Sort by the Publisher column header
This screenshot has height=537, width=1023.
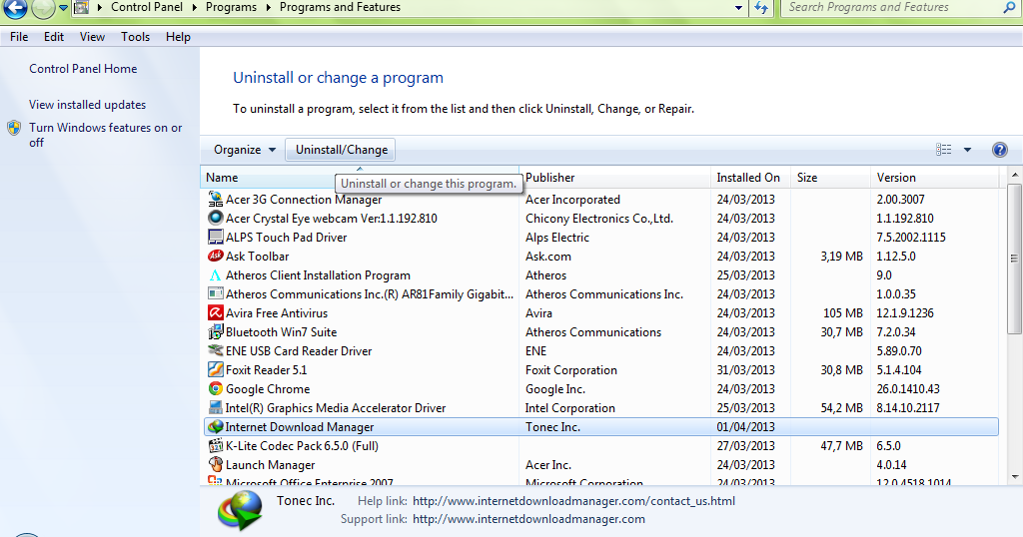click(x=615, y=178)
